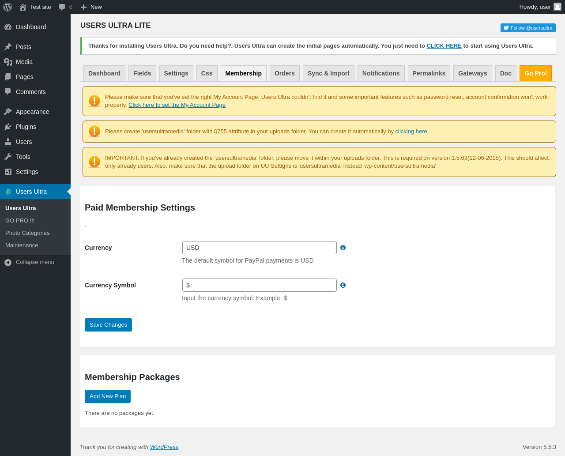This screenshot has height=456, width=565.
Task: Open the Gateways tab
Action: [x=473, y=73]
